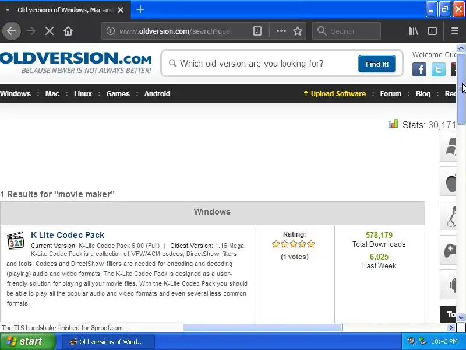
Task: Open the Windows XP start button
Action: point(27,341)
